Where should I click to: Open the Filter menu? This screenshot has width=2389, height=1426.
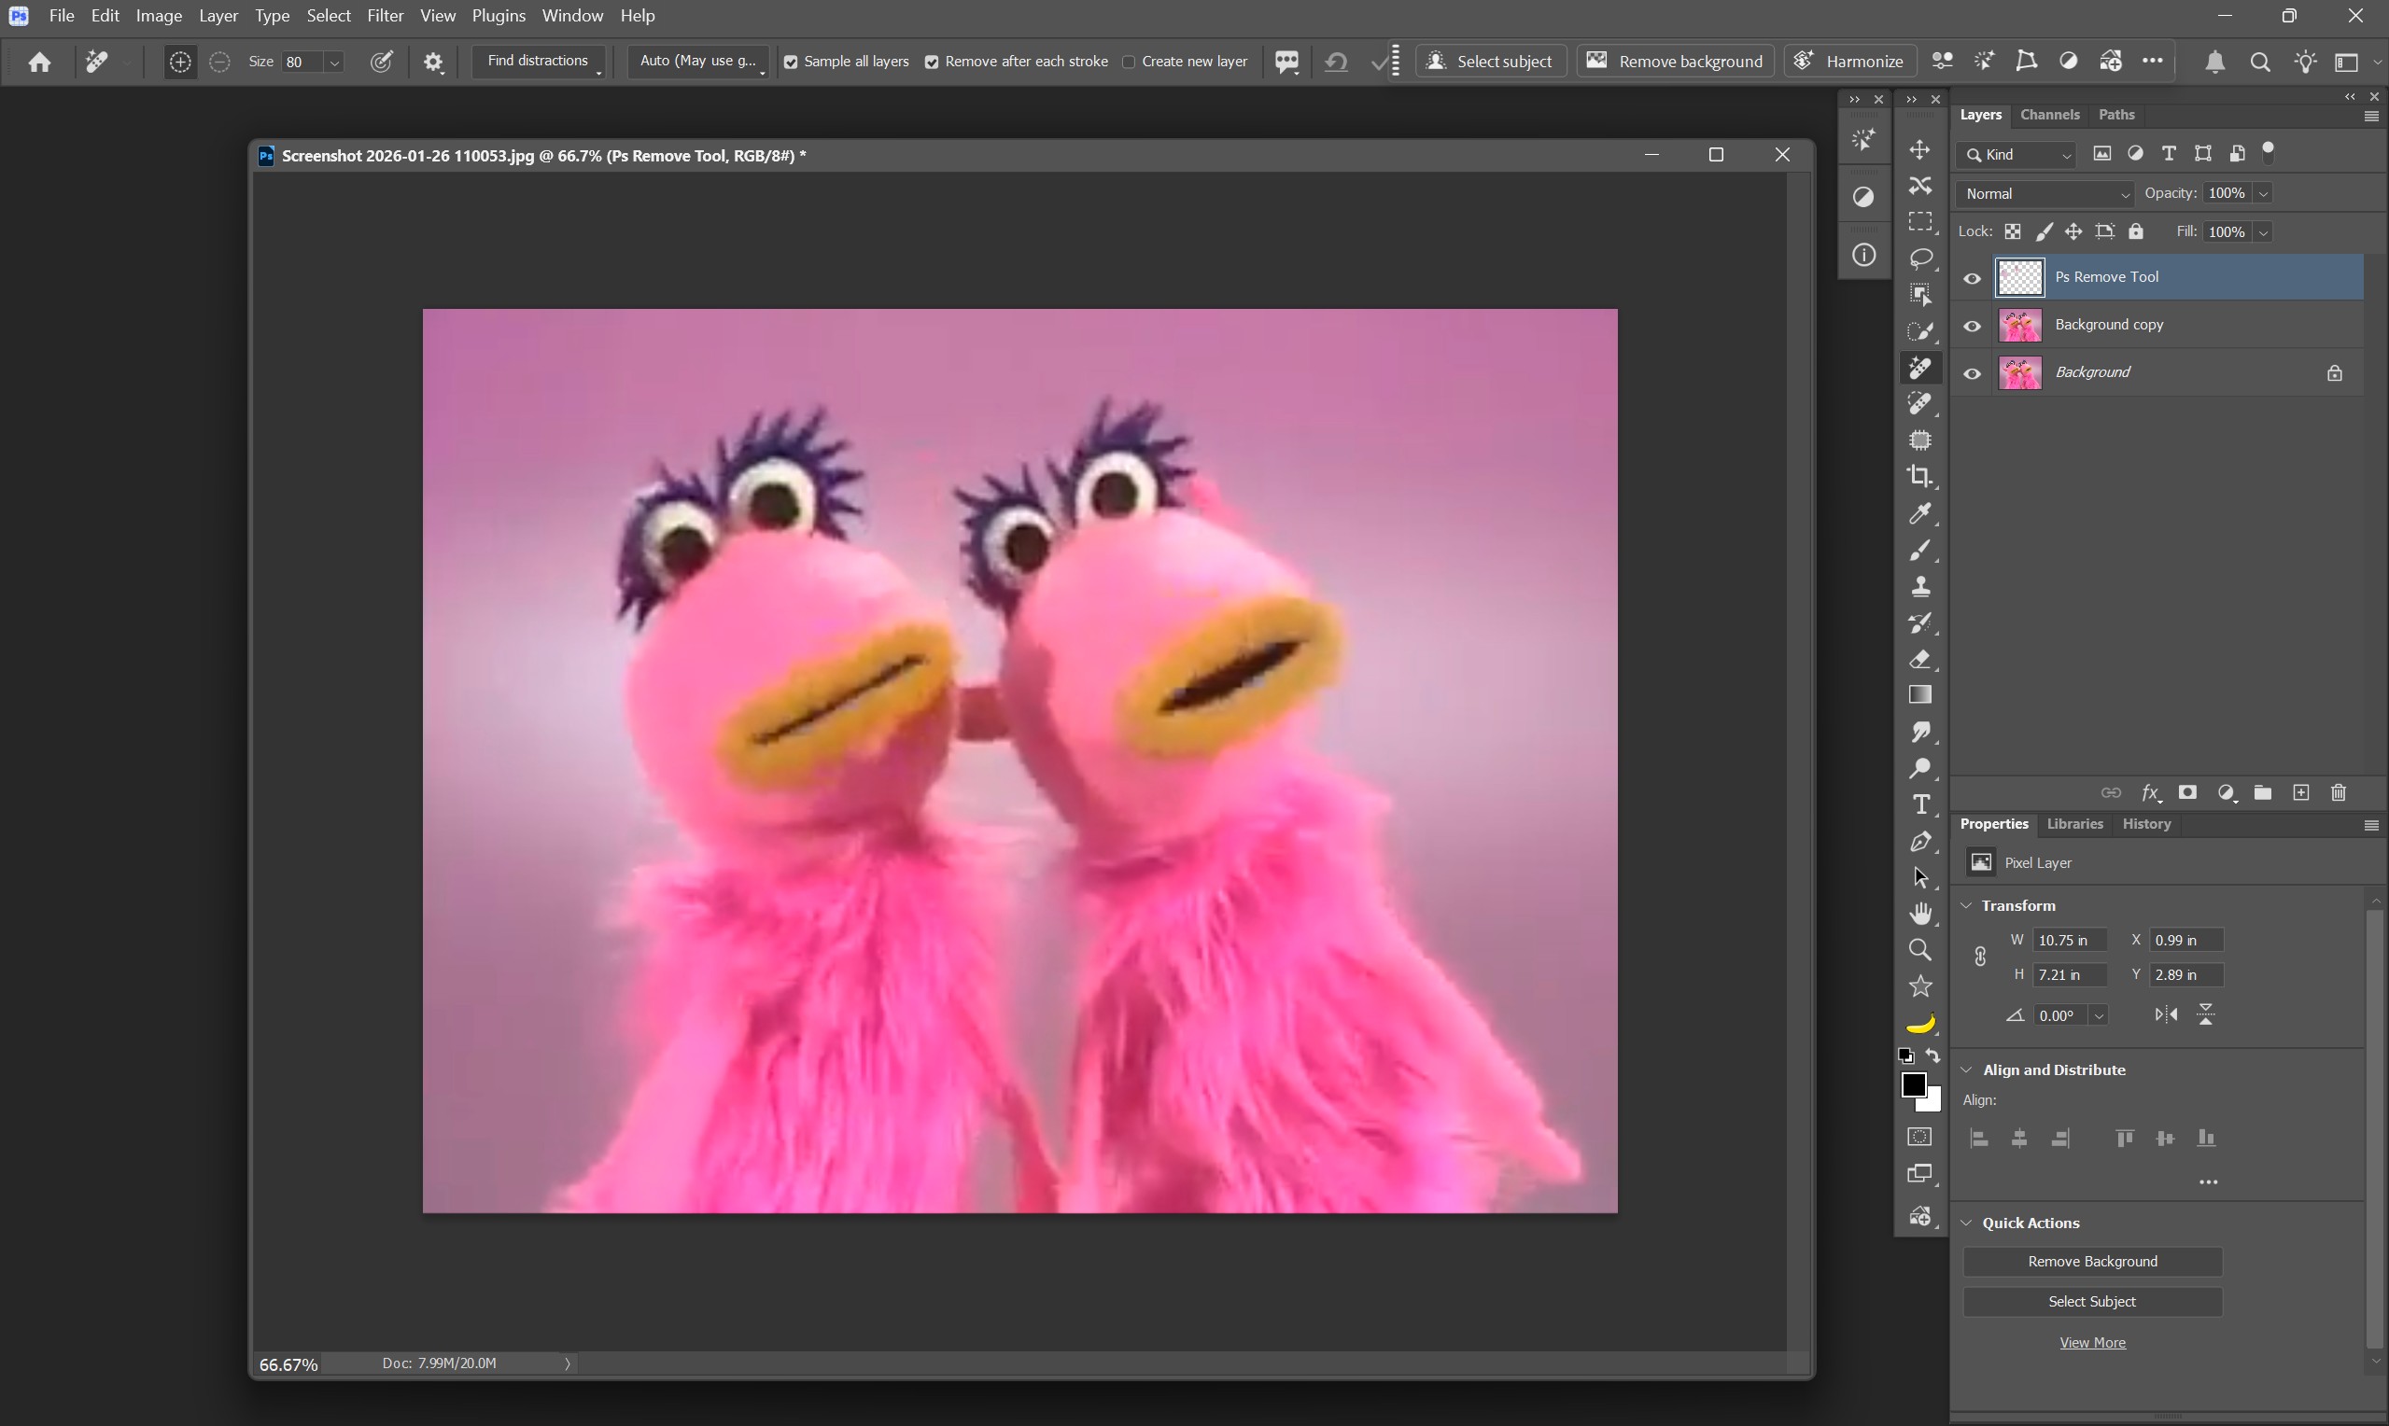point(385,15)
